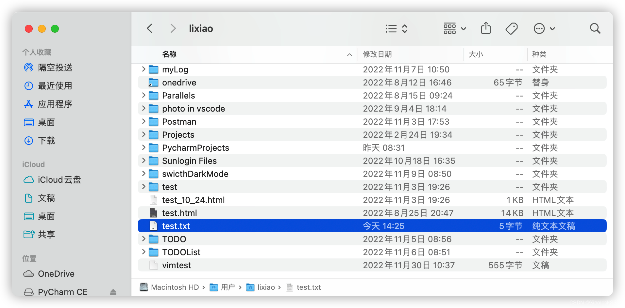625x308 pixels.
Task: Expand the myLog folder
Action: click(144, 69)
